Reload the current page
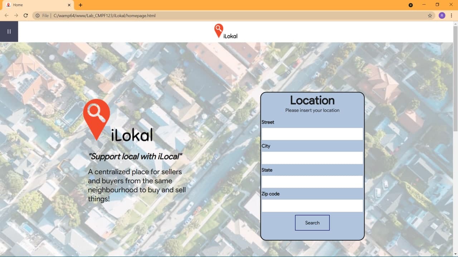Viewport: 458px width, 257px height. 26,16
